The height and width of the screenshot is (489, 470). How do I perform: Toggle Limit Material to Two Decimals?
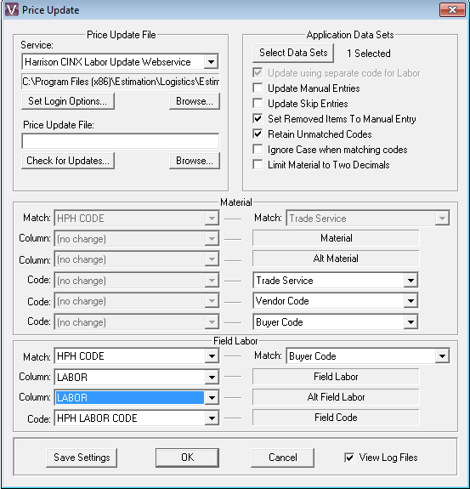click(x=258, y=165)
